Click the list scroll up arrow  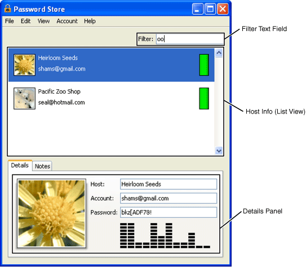(219, 52)
